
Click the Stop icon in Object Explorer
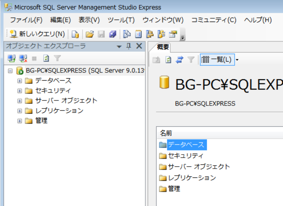[34, 59]
